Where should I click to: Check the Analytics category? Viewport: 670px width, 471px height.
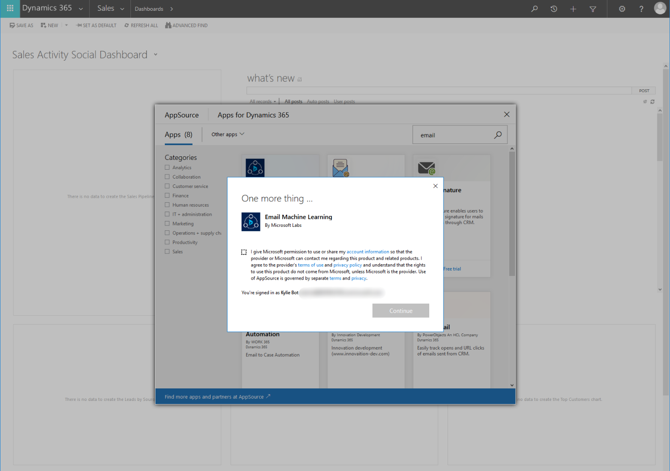coord(167,167)
